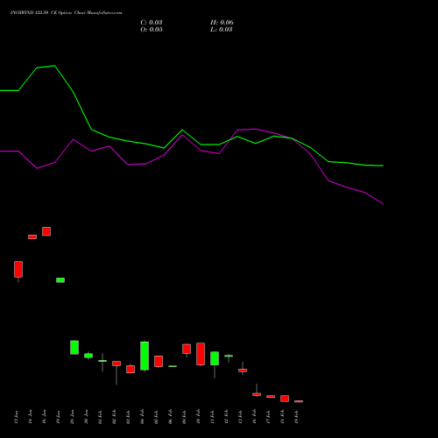Select the green 11 Feb candle
The image size is (438, 438).
(215, 358)
